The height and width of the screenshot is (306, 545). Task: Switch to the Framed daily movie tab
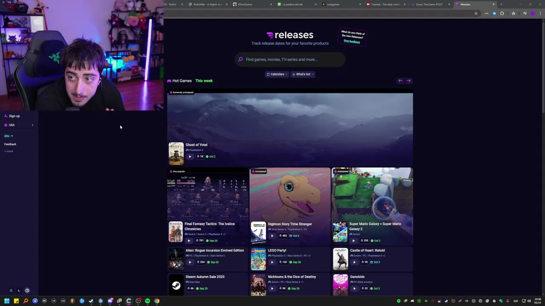click(x=385, y=4)
